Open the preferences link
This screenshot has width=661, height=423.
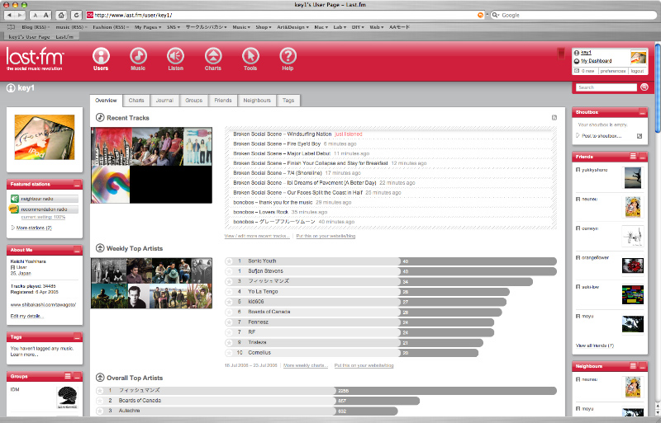tap(613, 71)
